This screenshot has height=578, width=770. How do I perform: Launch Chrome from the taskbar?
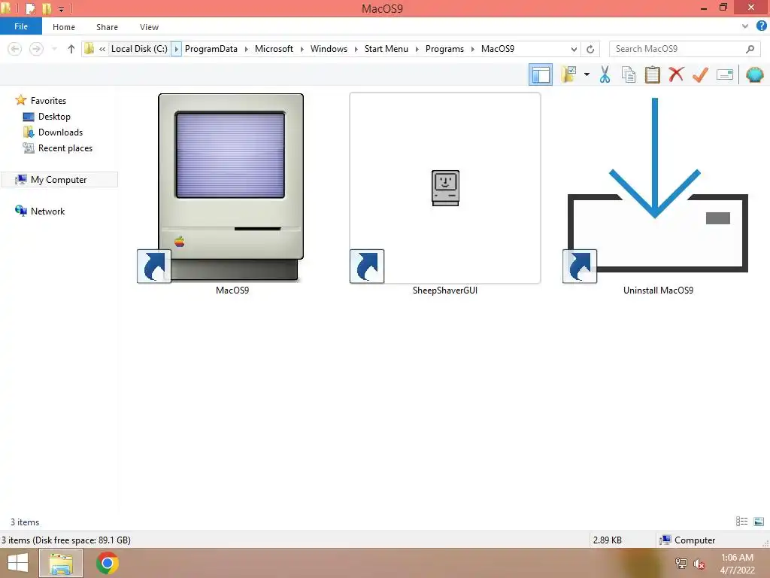pyautogui.click(x=107, y=563)
